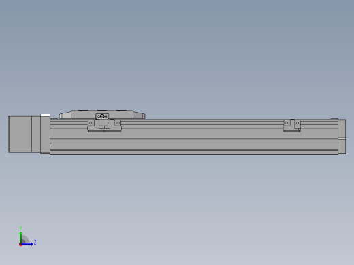Select the connector socket on the carriage
Image resolution: width=354 pixels, height=265 pixels.
pos(102,116)
